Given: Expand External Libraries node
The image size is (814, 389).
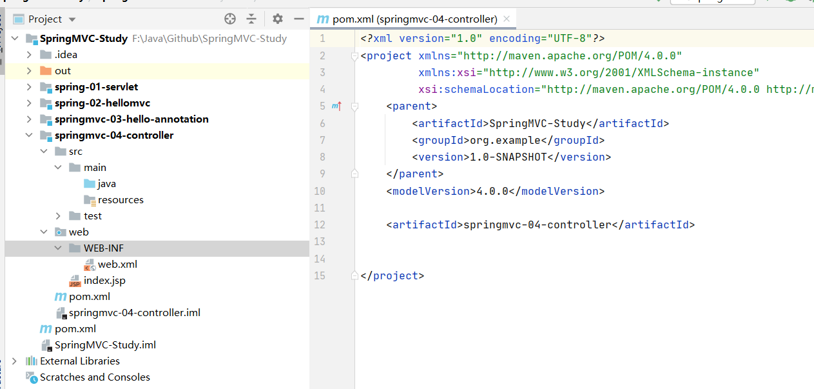Looking at the screenshot, I should (x=14, y=361).
